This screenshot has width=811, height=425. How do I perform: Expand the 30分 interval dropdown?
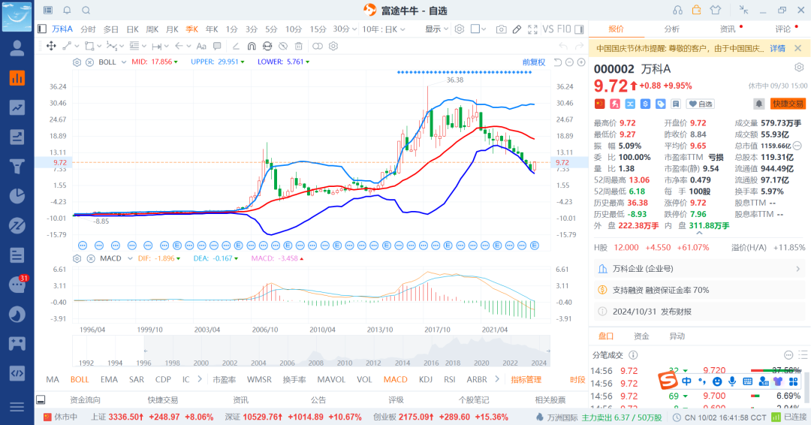click(x=345, y=29)
